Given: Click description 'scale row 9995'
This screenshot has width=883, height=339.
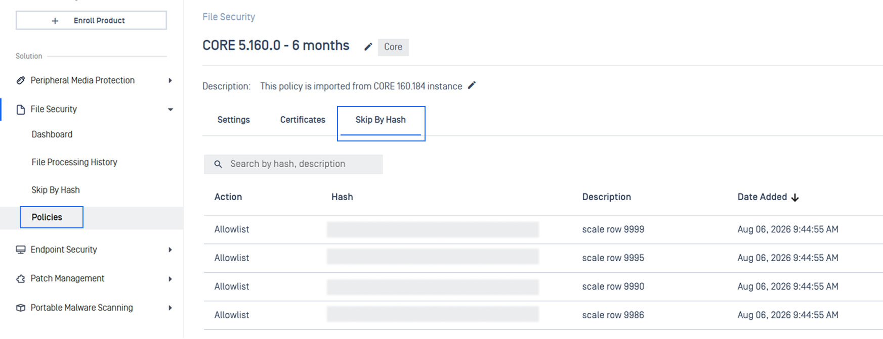Looking at the screenshot, I should point(613,258).
